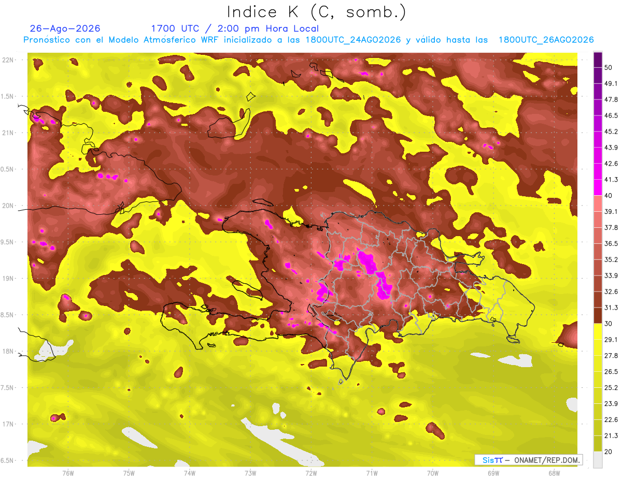Screen dimensions: 622x480
Task: Click the '75W' longitude label
Action: point(129,473)
